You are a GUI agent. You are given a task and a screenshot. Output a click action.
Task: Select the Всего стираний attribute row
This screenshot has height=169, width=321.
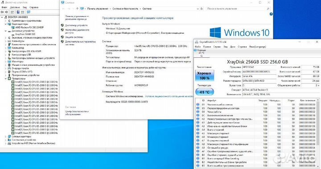coord(256,130)
